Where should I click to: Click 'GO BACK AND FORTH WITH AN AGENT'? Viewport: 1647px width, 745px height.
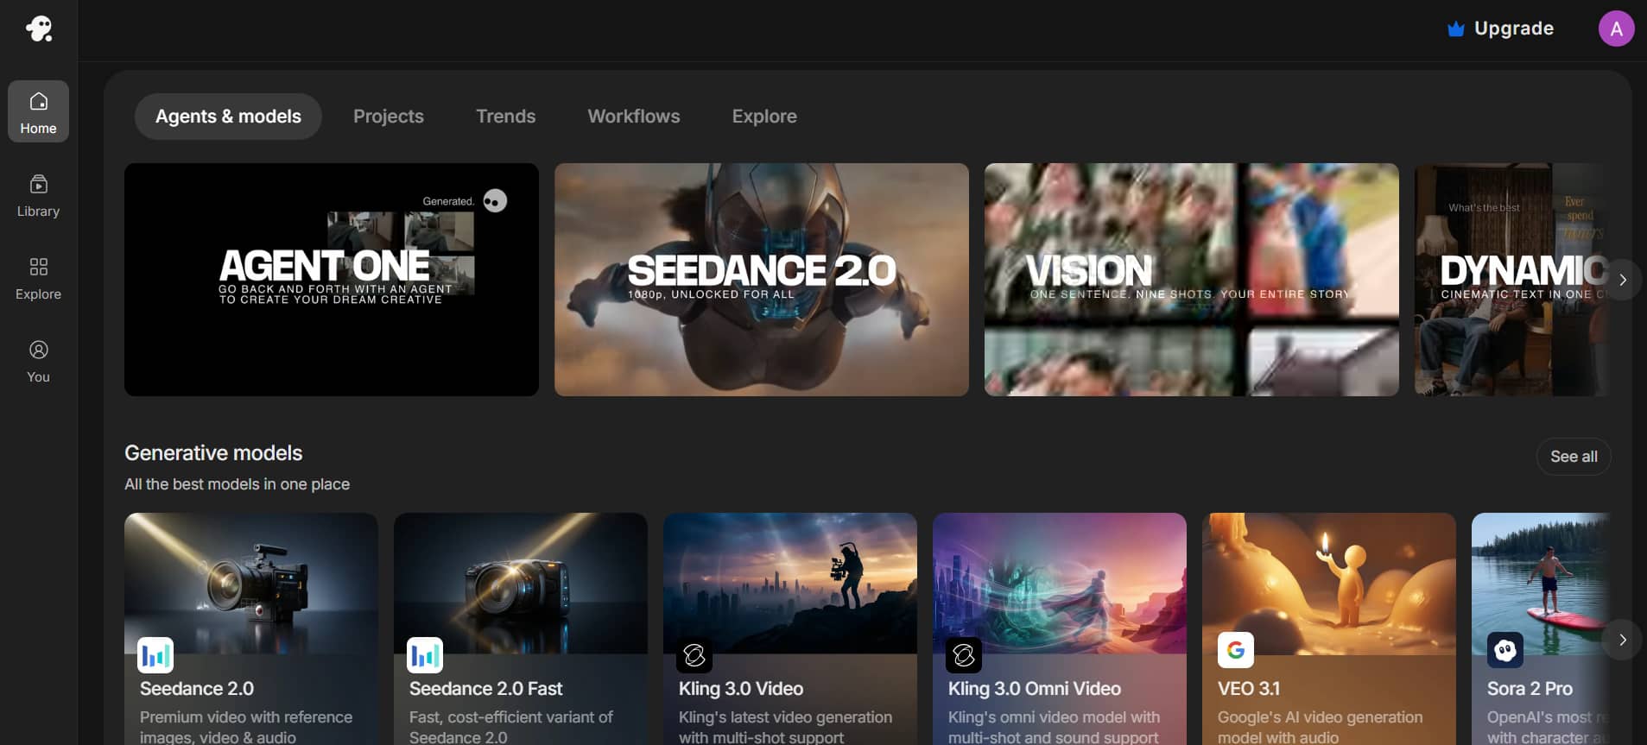point(335,289)
